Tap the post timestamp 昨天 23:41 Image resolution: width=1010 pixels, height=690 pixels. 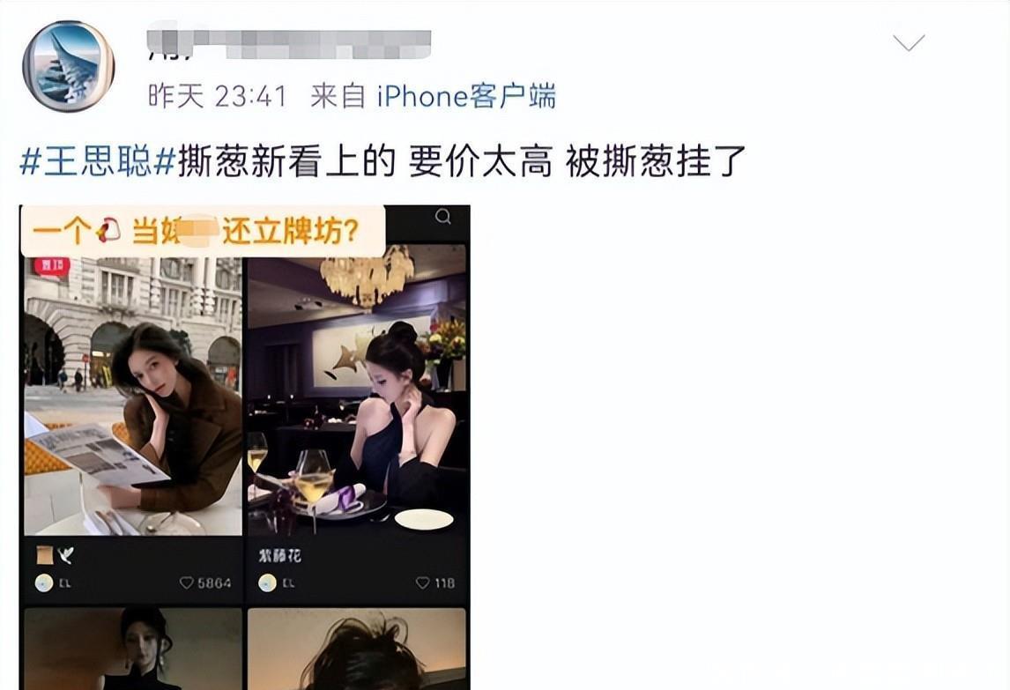217,97
